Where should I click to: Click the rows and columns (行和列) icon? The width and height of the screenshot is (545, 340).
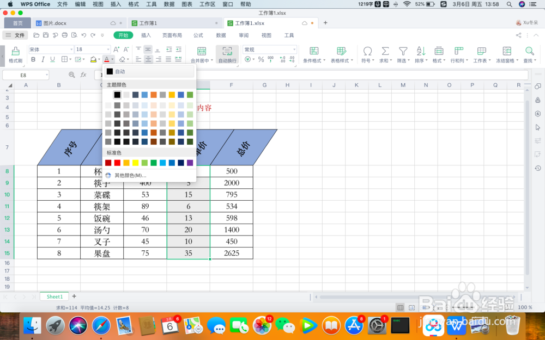[x=459, y=51]
